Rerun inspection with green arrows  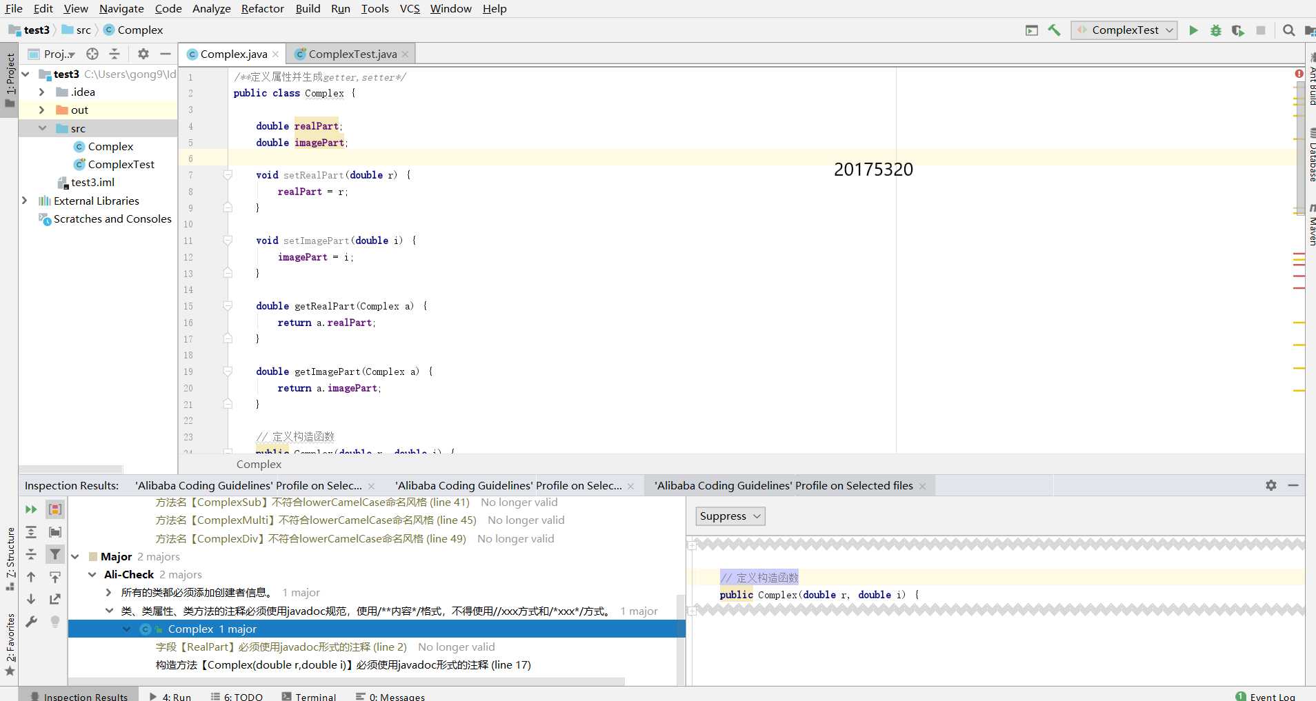31,509
